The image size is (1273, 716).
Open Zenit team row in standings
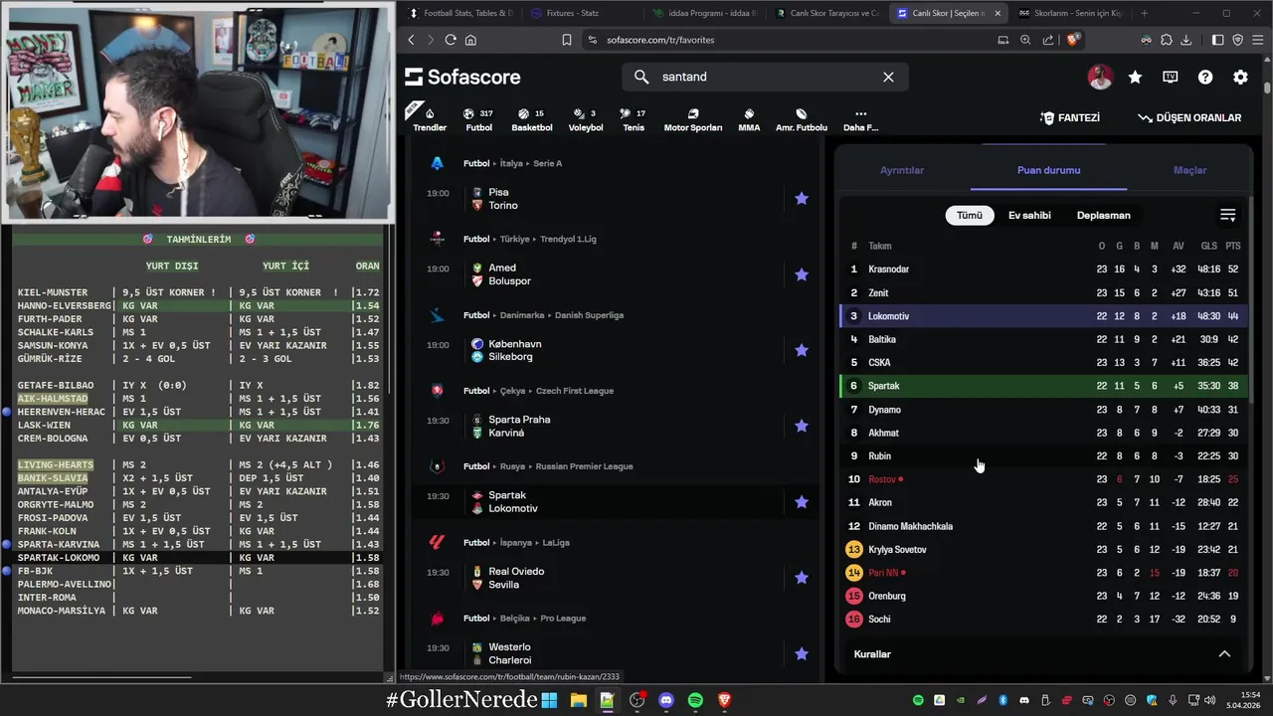(1044, 293)
